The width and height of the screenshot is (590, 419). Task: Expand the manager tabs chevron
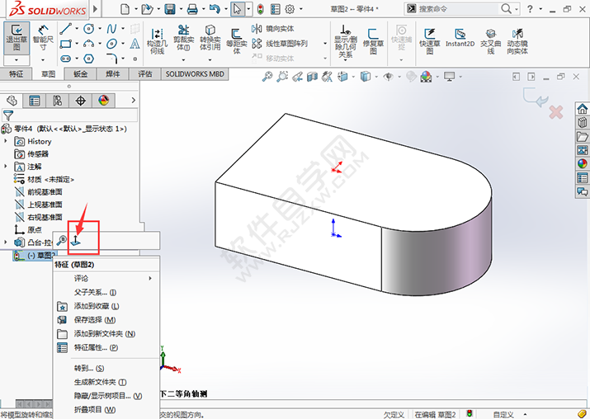[133, 100]
